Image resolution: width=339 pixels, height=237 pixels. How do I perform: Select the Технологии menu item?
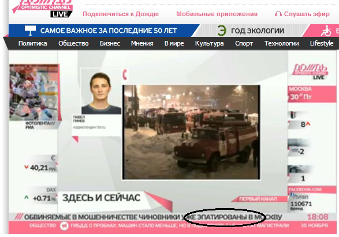point(282,43)
